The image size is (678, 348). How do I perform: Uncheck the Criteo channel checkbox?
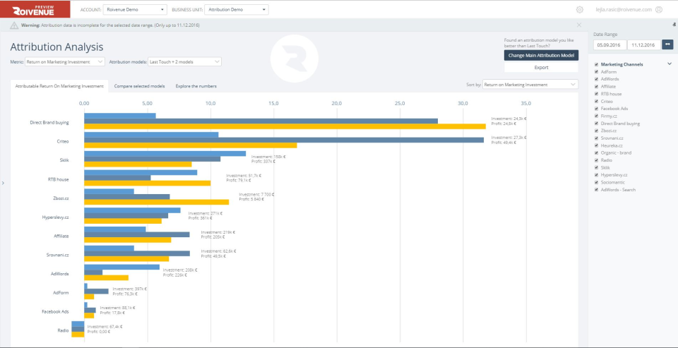click(597, 101)
